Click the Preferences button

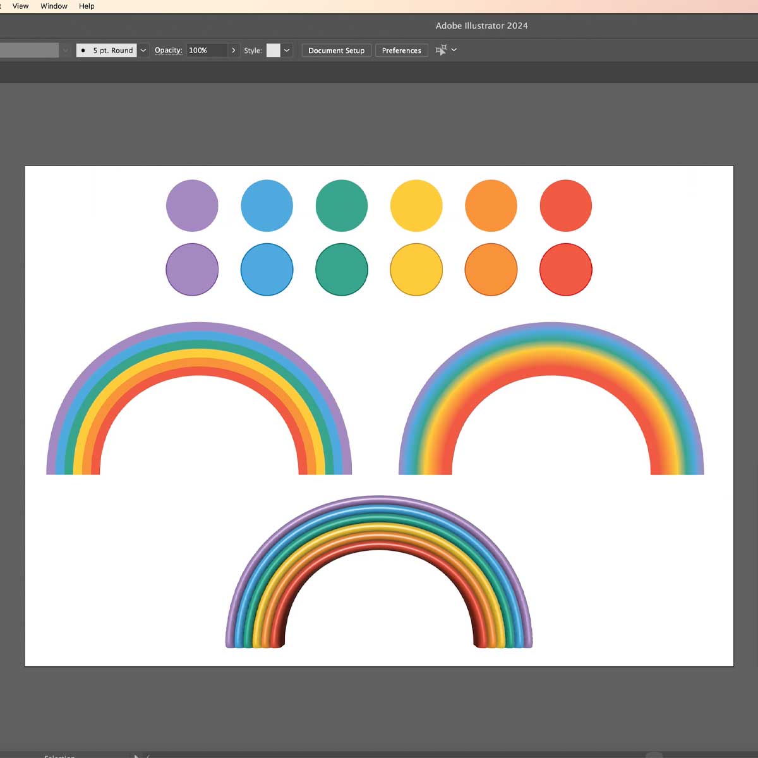[x=401, y=51]
